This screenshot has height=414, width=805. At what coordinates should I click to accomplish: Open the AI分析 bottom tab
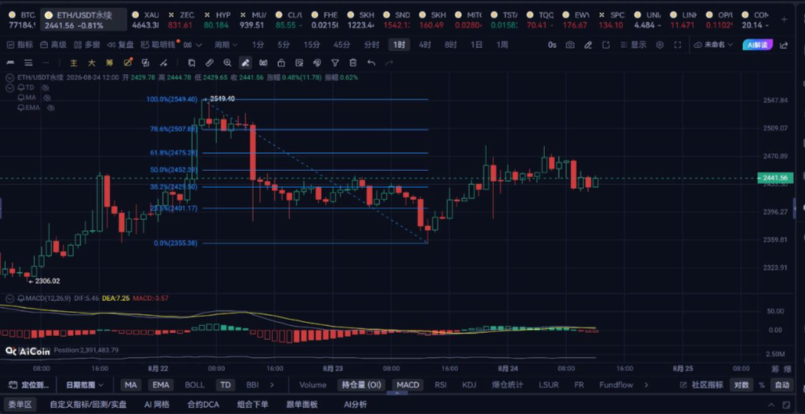point(355,405)
